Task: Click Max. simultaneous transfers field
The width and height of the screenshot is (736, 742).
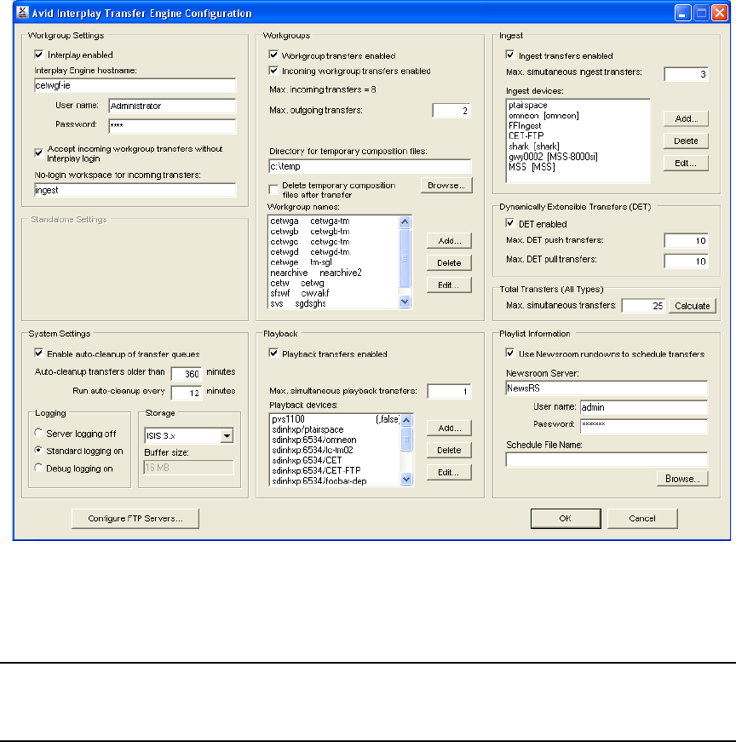Action: point(643,306)
